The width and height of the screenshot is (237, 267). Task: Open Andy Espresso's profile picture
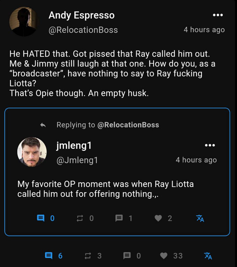[23, 22]
